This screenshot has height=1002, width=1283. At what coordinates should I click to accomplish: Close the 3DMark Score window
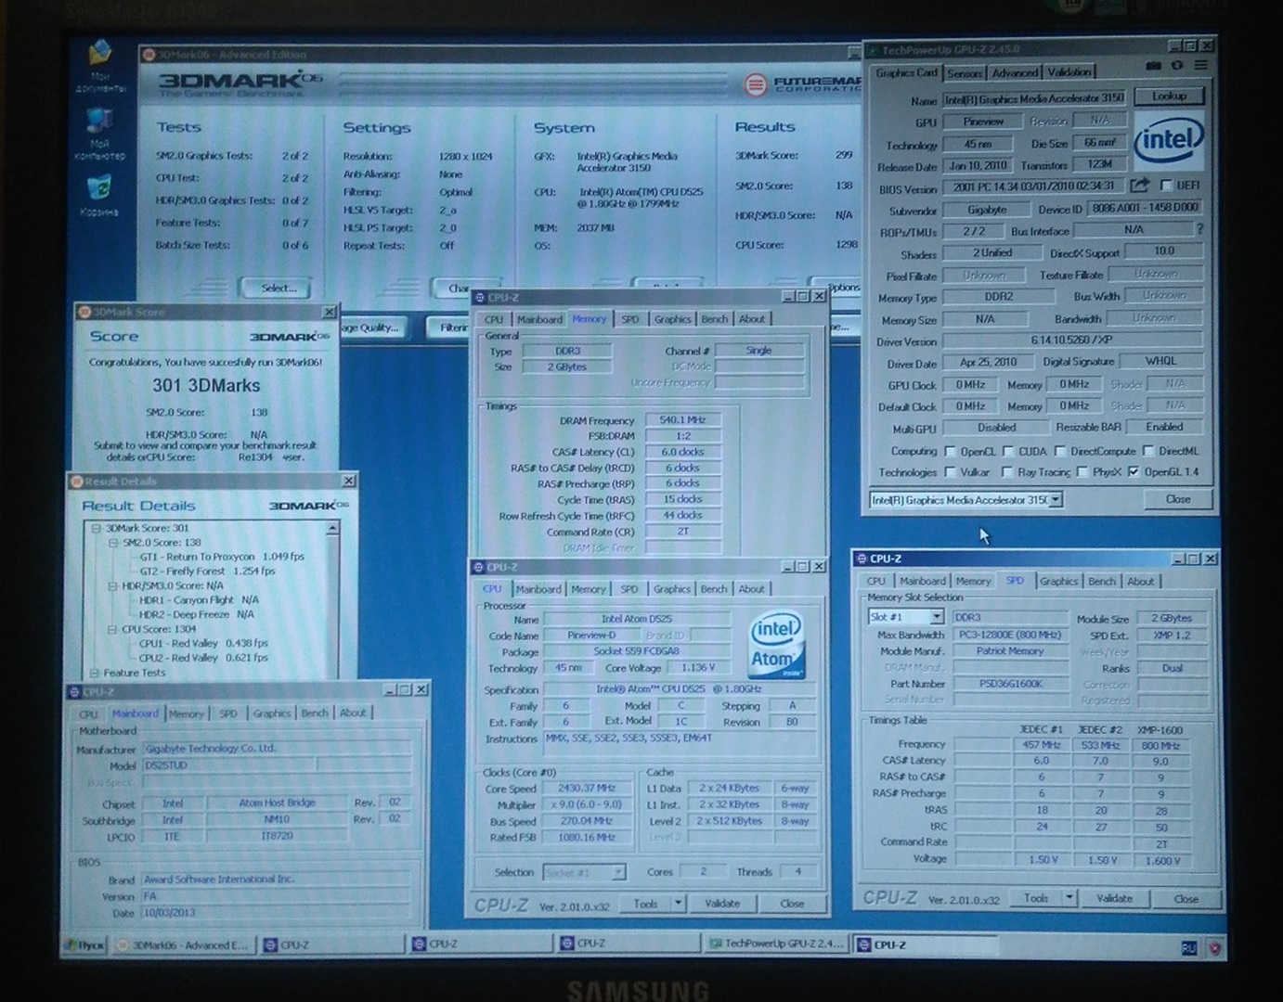coord(329,312)
